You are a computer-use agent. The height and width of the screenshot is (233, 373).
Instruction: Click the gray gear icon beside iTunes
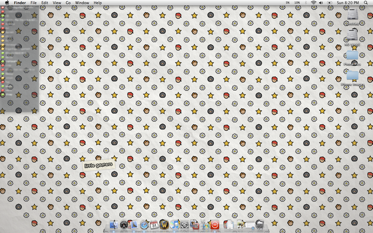pyautogui.click(x=184, y=225)
